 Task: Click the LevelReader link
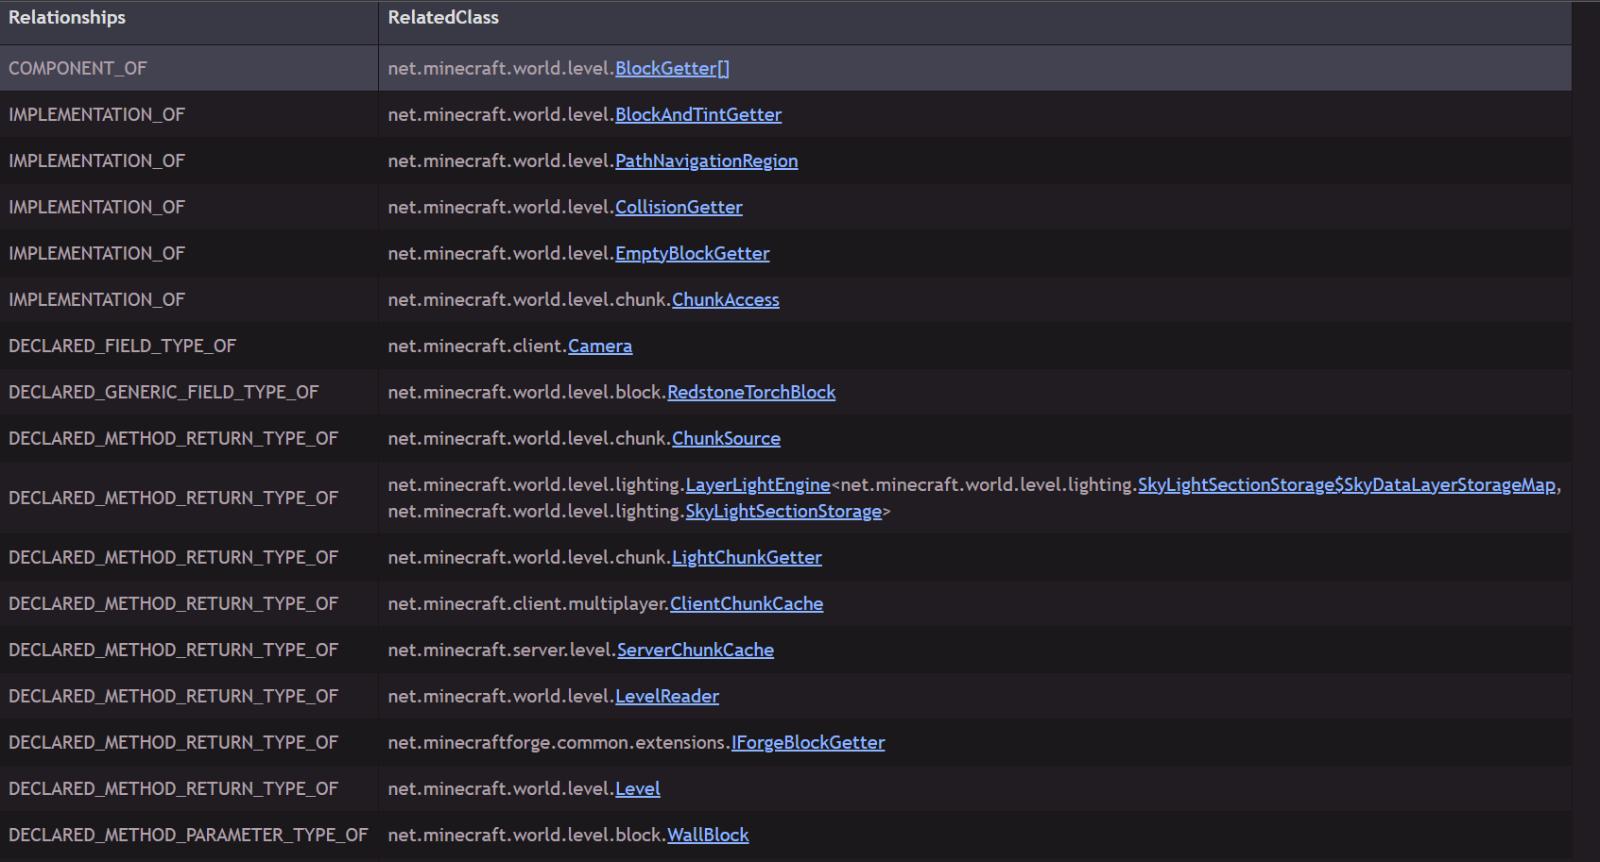click(666, 696)
